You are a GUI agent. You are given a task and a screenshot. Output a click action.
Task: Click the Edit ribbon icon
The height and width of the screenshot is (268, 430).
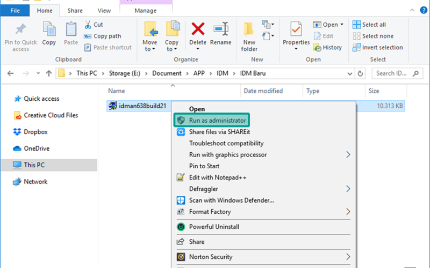point(317,36)
